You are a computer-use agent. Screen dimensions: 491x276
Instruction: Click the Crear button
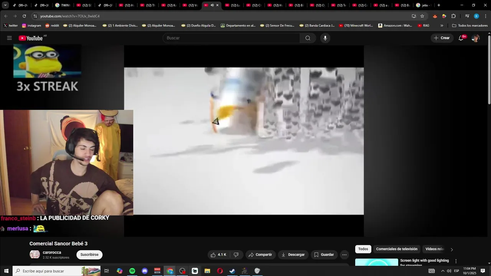point(442,38)
